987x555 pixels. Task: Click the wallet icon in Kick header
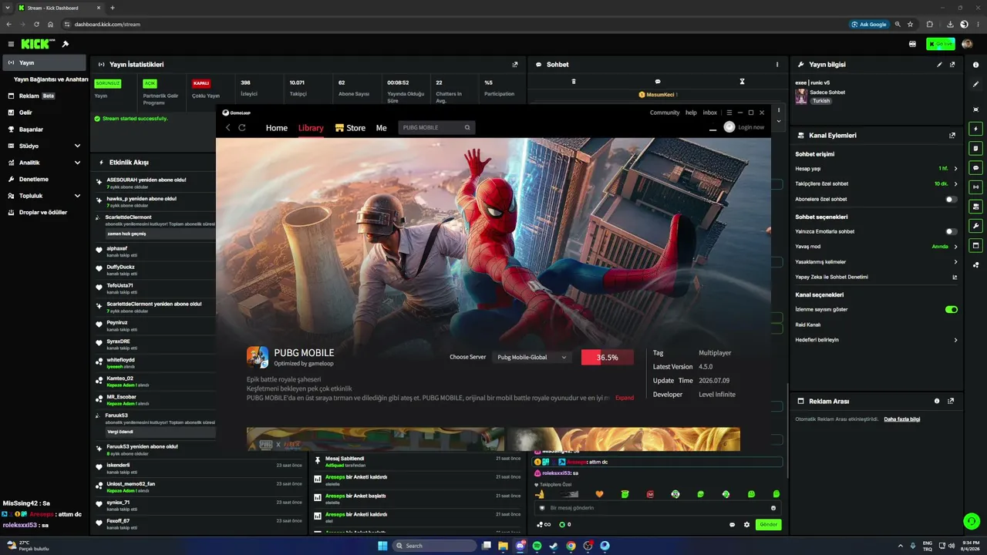tap(913, 44)
